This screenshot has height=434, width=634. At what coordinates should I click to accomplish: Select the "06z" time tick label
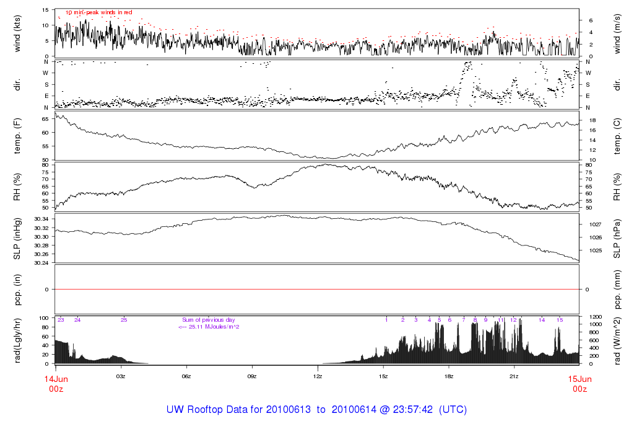186,376
